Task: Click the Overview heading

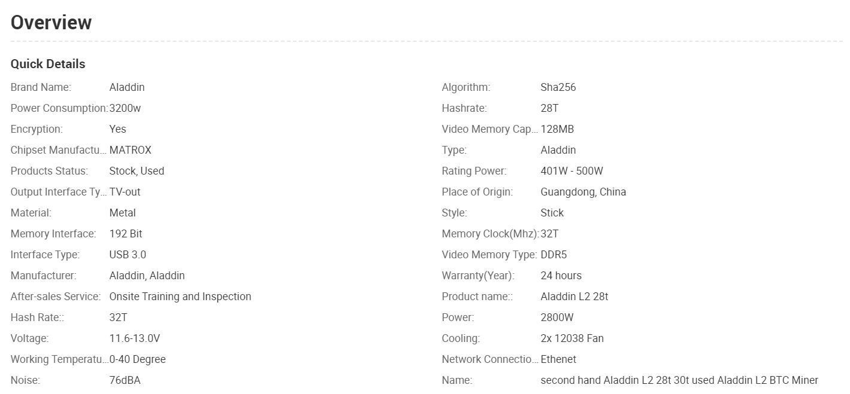Action: (51, 22)
